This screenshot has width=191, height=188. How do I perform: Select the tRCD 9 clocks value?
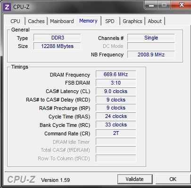[116, 100]
